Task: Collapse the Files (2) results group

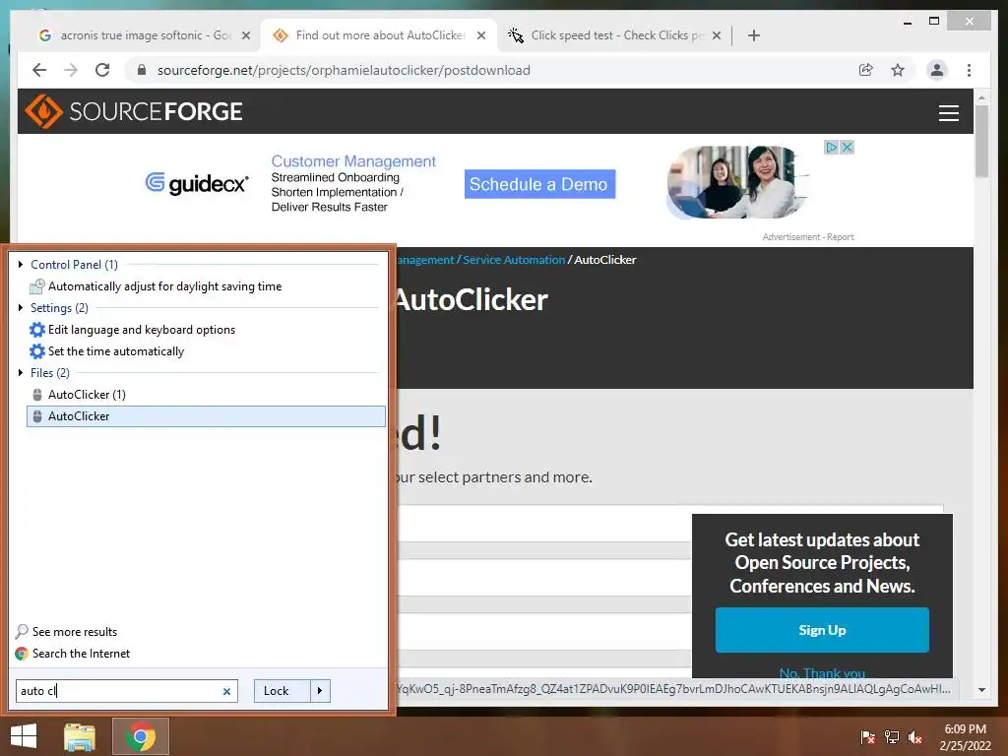Action: pos(21,373)
